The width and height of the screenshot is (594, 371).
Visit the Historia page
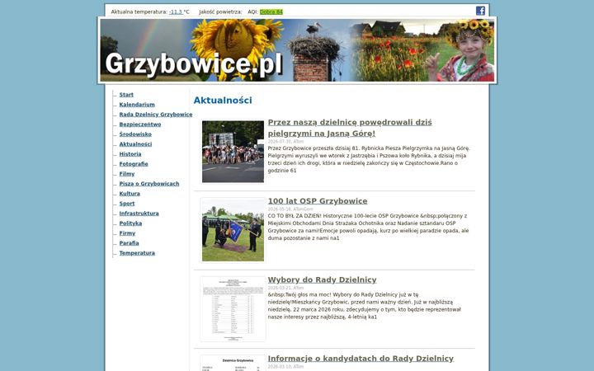tap(130, 154)
